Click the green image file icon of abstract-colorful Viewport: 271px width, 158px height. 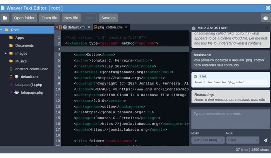pos(11,69)
